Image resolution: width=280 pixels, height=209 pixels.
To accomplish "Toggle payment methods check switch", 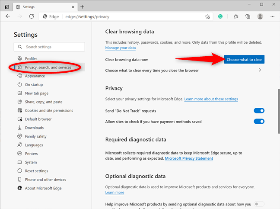I will tap(259, 122).
